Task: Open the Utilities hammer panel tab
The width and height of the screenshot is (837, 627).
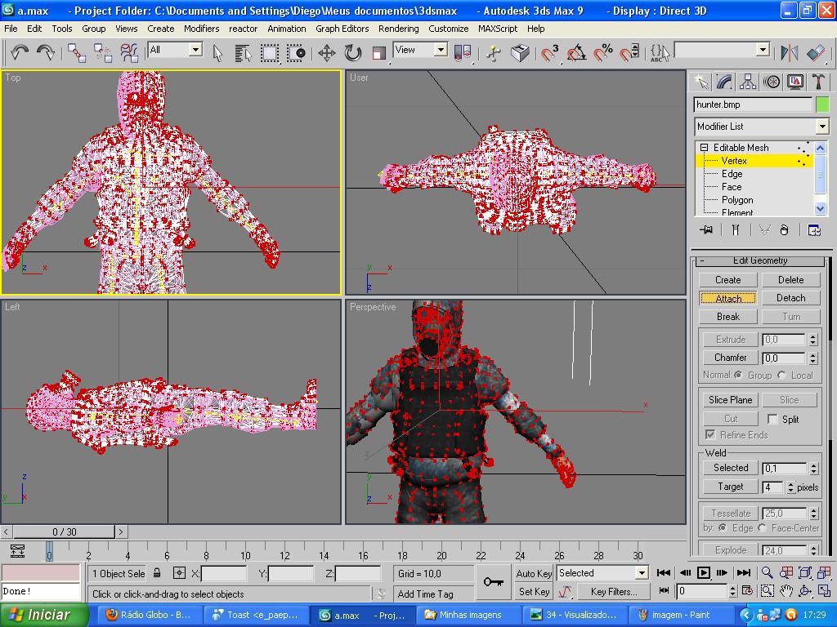Action: tap(818, 82)
